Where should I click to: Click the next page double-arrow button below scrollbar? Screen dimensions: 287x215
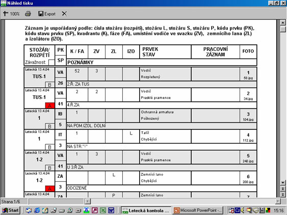pyautogui.click(x=283, y=194)
